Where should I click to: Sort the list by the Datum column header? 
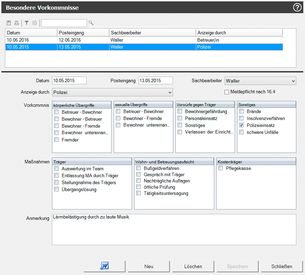(31, 33)
